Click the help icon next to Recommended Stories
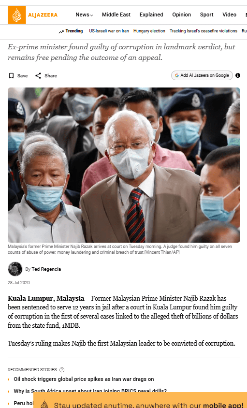Image resolution: width=247 pixels, height=408 pixels. click(62, 369)
